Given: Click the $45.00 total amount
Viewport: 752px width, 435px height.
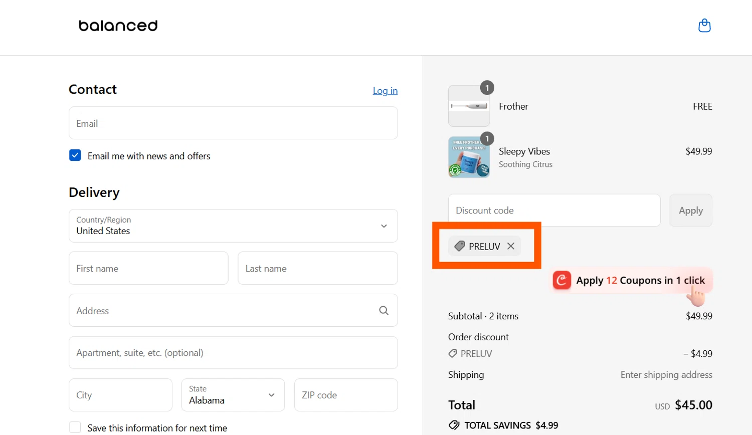Looking at the screenshot, I should click(693, 405).
